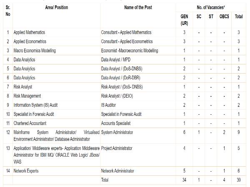This screenshot has height=187, width=250.
Task: Click the 'IS Auditor' post name
Action: coord(110,105)
